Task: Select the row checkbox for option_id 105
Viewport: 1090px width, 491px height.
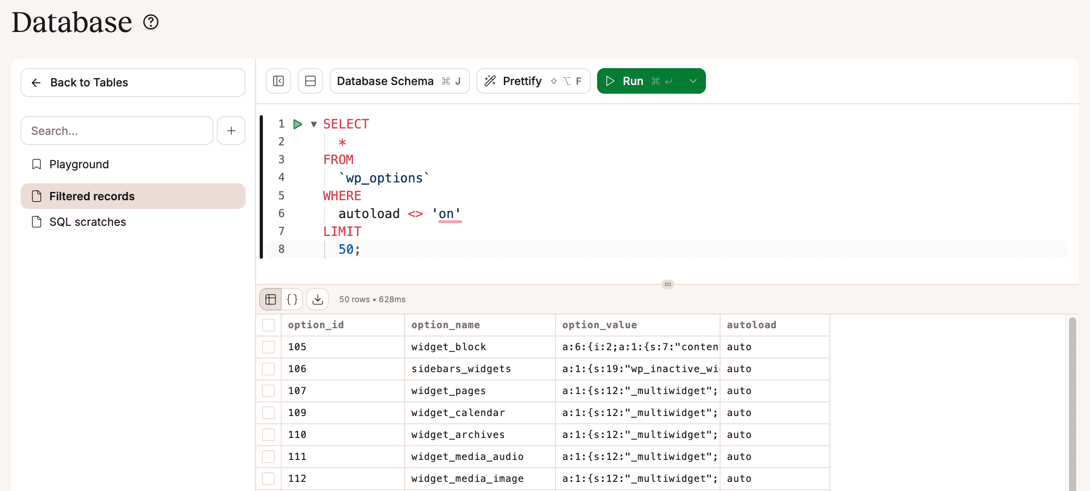Action: 268,347
